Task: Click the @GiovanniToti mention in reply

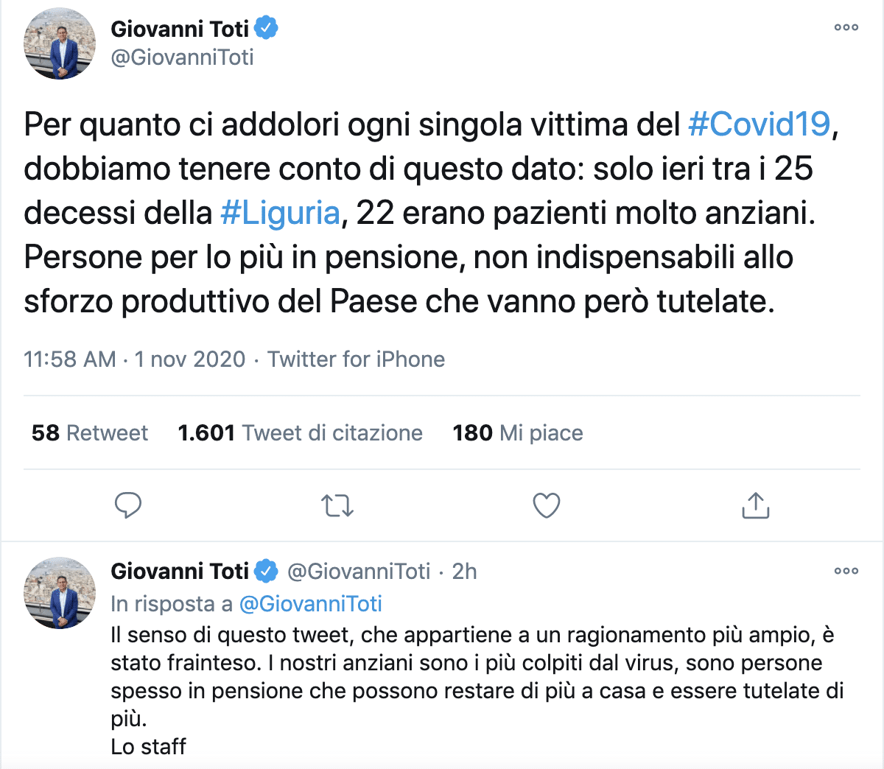Action: coord(311,604)
